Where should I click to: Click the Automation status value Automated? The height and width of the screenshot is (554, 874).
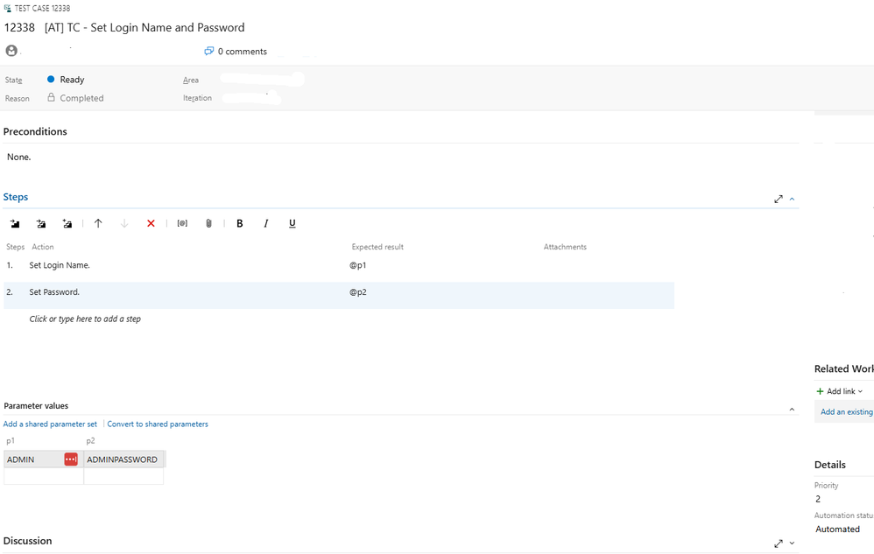837,529
